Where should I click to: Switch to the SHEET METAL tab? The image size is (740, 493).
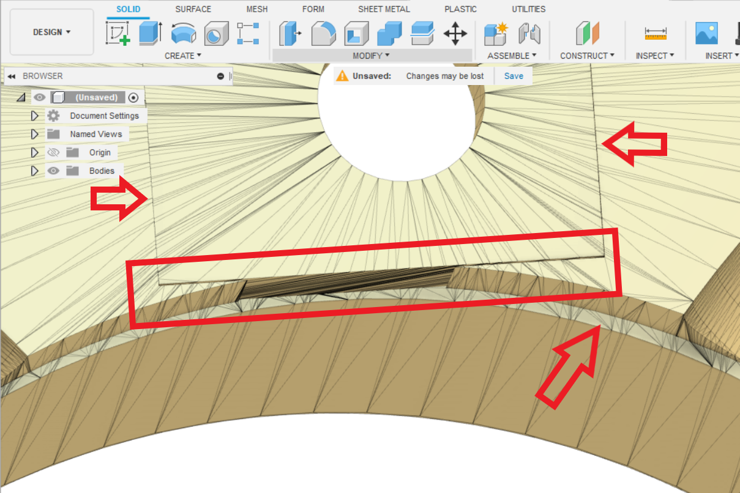point(384,9)
